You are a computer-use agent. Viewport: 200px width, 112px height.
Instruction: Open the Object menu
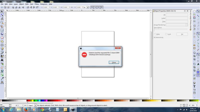[21, 4]
